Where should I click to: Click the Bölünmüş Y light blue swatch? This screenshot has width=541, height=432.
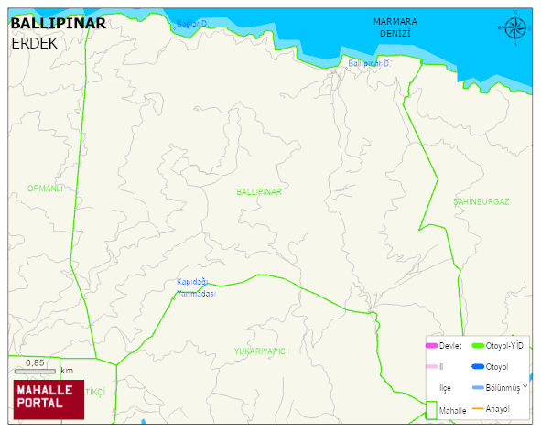[478, 388]
